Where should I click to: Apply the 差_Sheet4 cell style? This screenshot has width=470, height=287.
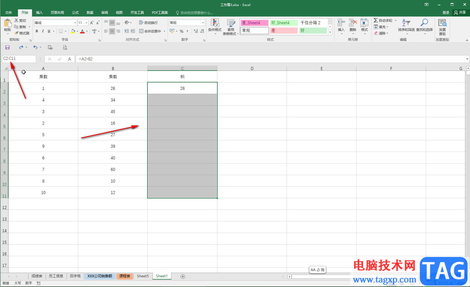(254, 23)
